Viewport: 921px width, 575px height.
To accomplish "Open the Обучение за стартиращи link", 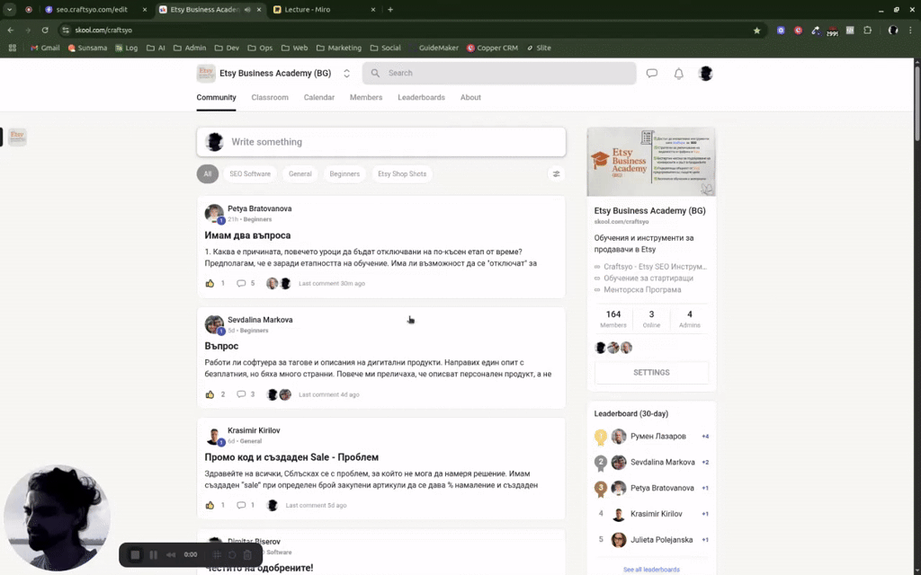I will (x=648, y=279).
